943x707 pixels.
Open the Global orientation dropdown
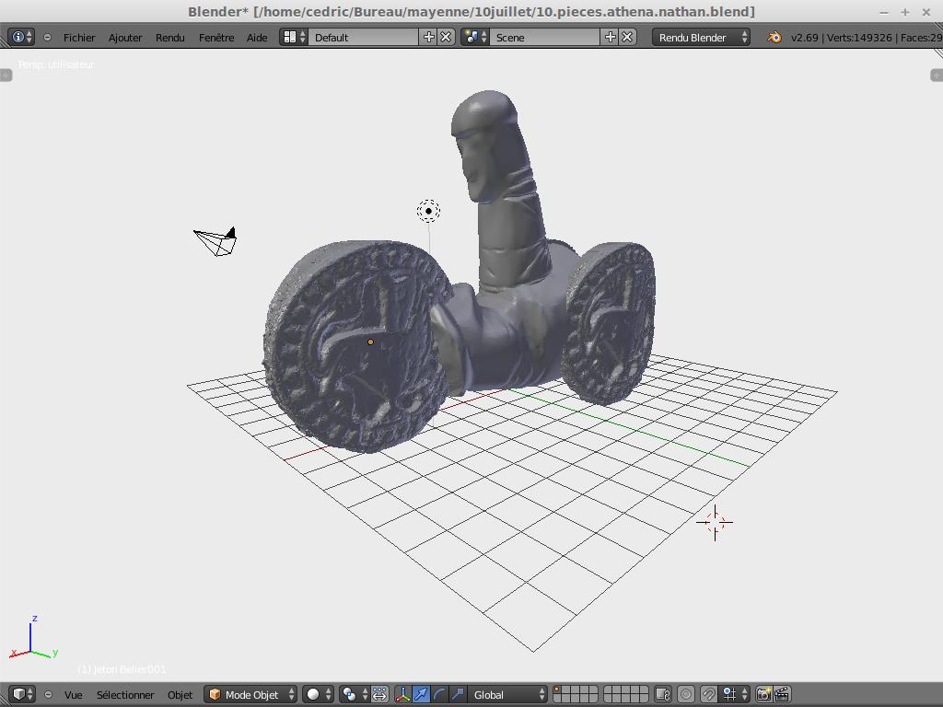pyautogui.click(x=508, y=695)
